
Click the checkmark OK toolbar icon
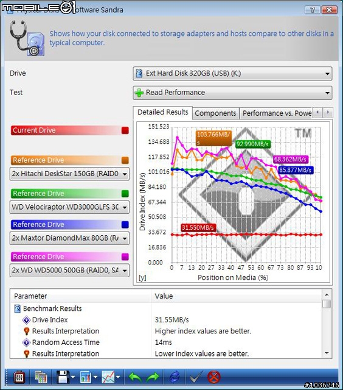pyautogui.click(x=196, y=378)
